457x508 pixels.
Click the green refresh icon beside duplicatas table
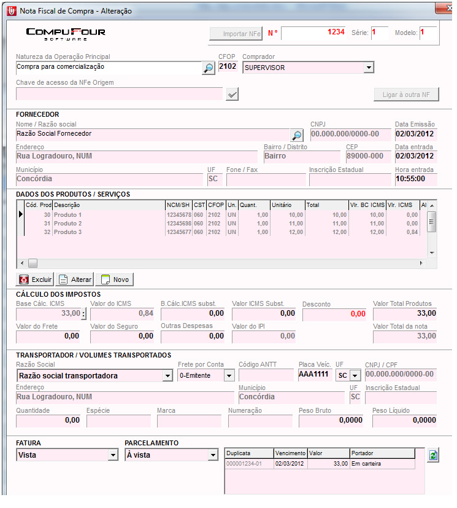point(434,456)
